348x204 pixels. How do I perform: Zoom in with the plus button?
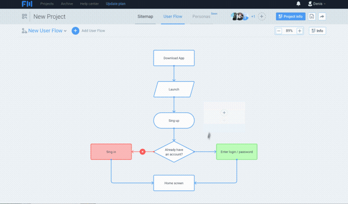point(299,31)
